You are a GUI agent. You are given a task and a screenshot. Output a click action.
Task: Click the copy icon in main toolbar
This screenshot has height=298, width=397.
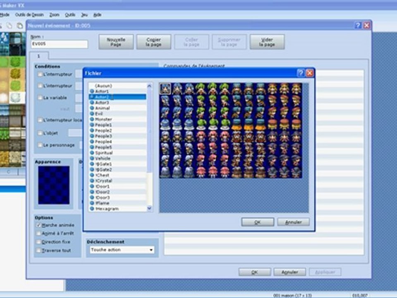coord(10,25)
